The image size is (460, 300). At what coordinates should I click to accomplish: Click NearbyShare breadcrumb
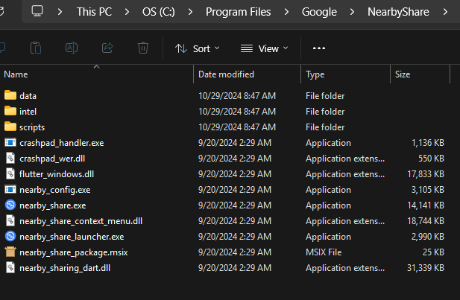(398, 12)
